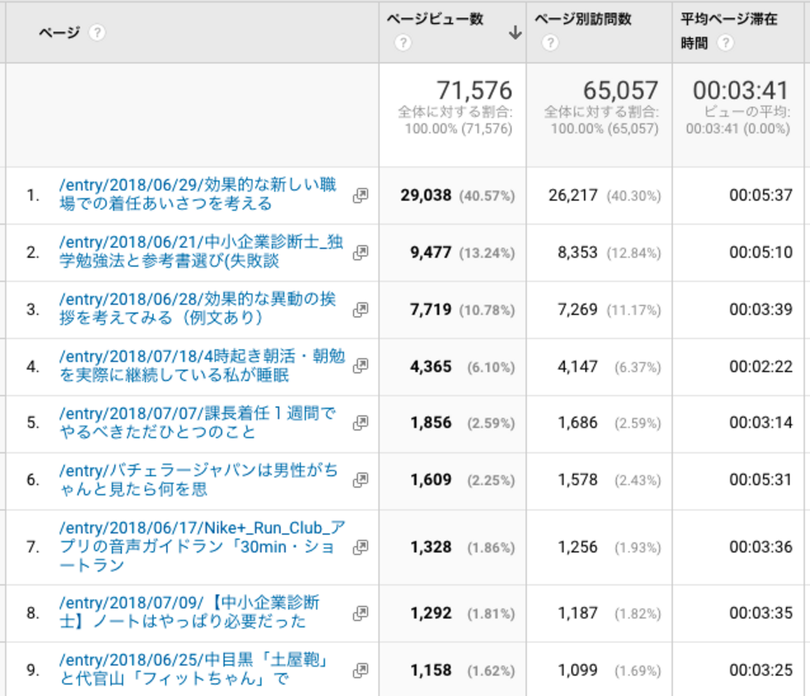This screenshot has width=810, height=696.
Task: Open page link 効果的な異動の挨拶を考えてみる
Action: [x=198, y=308]
